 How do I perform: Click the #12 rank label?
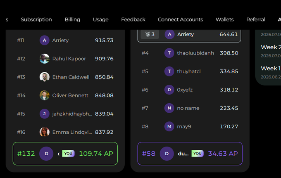(21, 59)
